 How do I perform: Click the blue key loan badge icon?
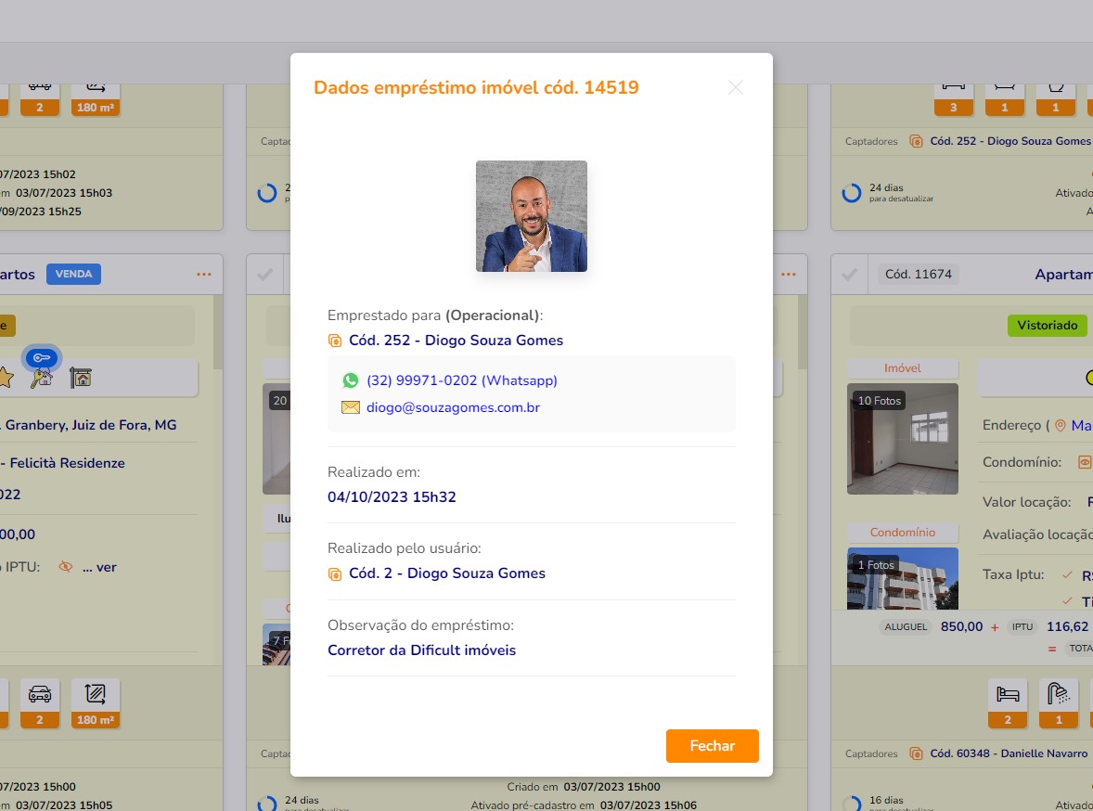(41, 357)
